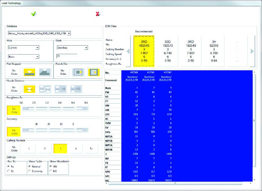This screenshot has width=262, height=191.
Task: Select cutting number 4
Action: (x=76, y=148)
